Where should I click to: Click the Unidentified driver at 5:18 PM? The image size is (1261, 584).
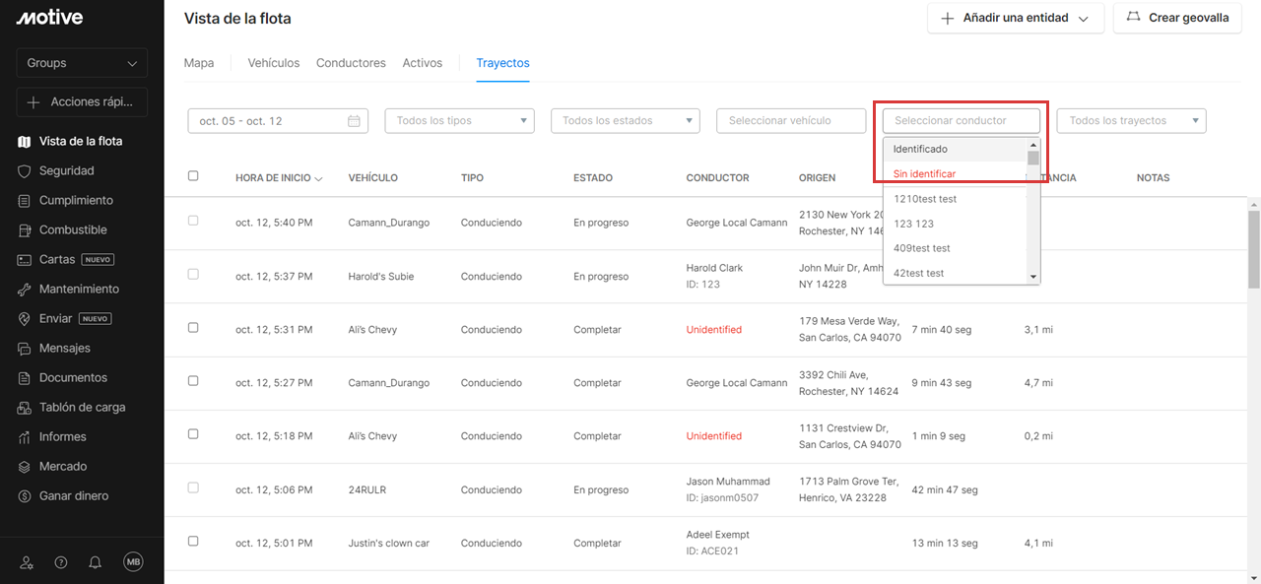click(714, 436)
